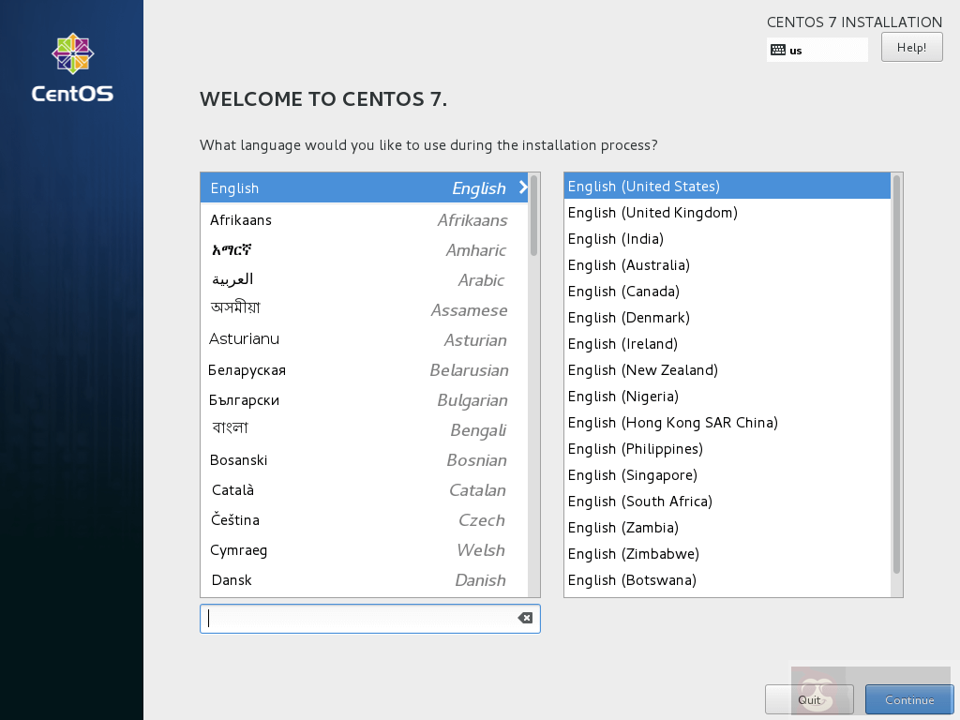Click the clear-text icon in the search box
Image resolution: width=960 pixels, height=720 pixels.
(524, 618)
